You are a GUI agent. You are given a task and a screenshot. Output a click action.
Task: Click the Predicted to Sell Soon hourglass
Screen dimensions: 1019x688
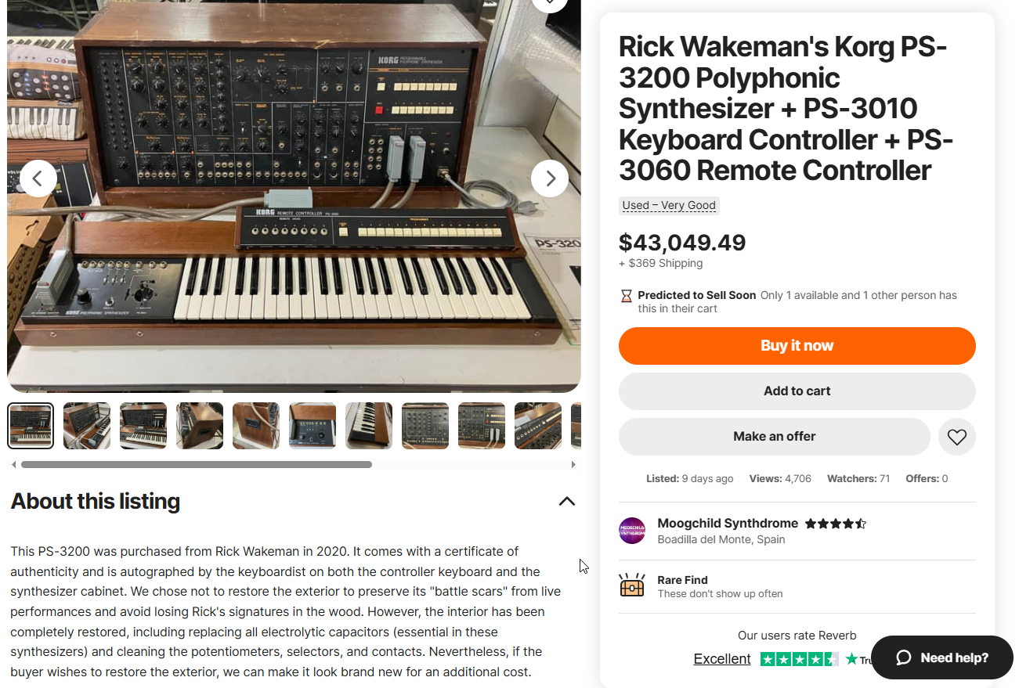(x=626, y=296)
